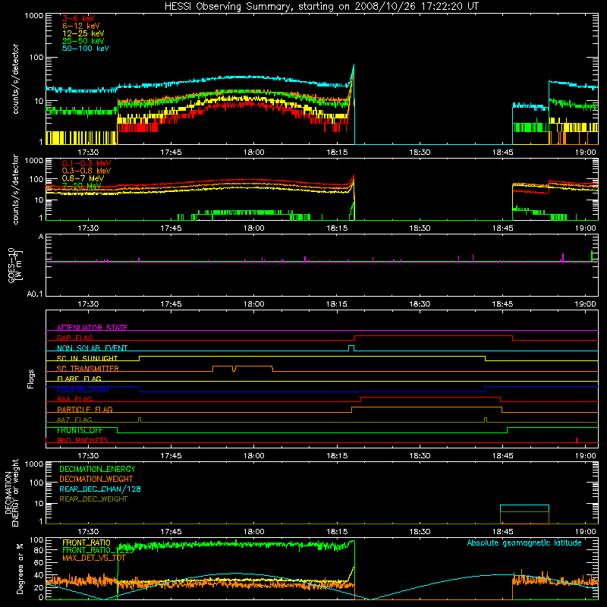The image size is (607, 607).
Task: Click the cyan REAR_DEC_CHAN box near 18:45
Action: [x=524, y=508]
